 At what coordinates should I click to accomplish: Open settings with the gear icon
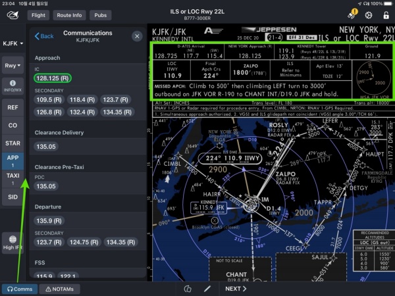point(369,14)
